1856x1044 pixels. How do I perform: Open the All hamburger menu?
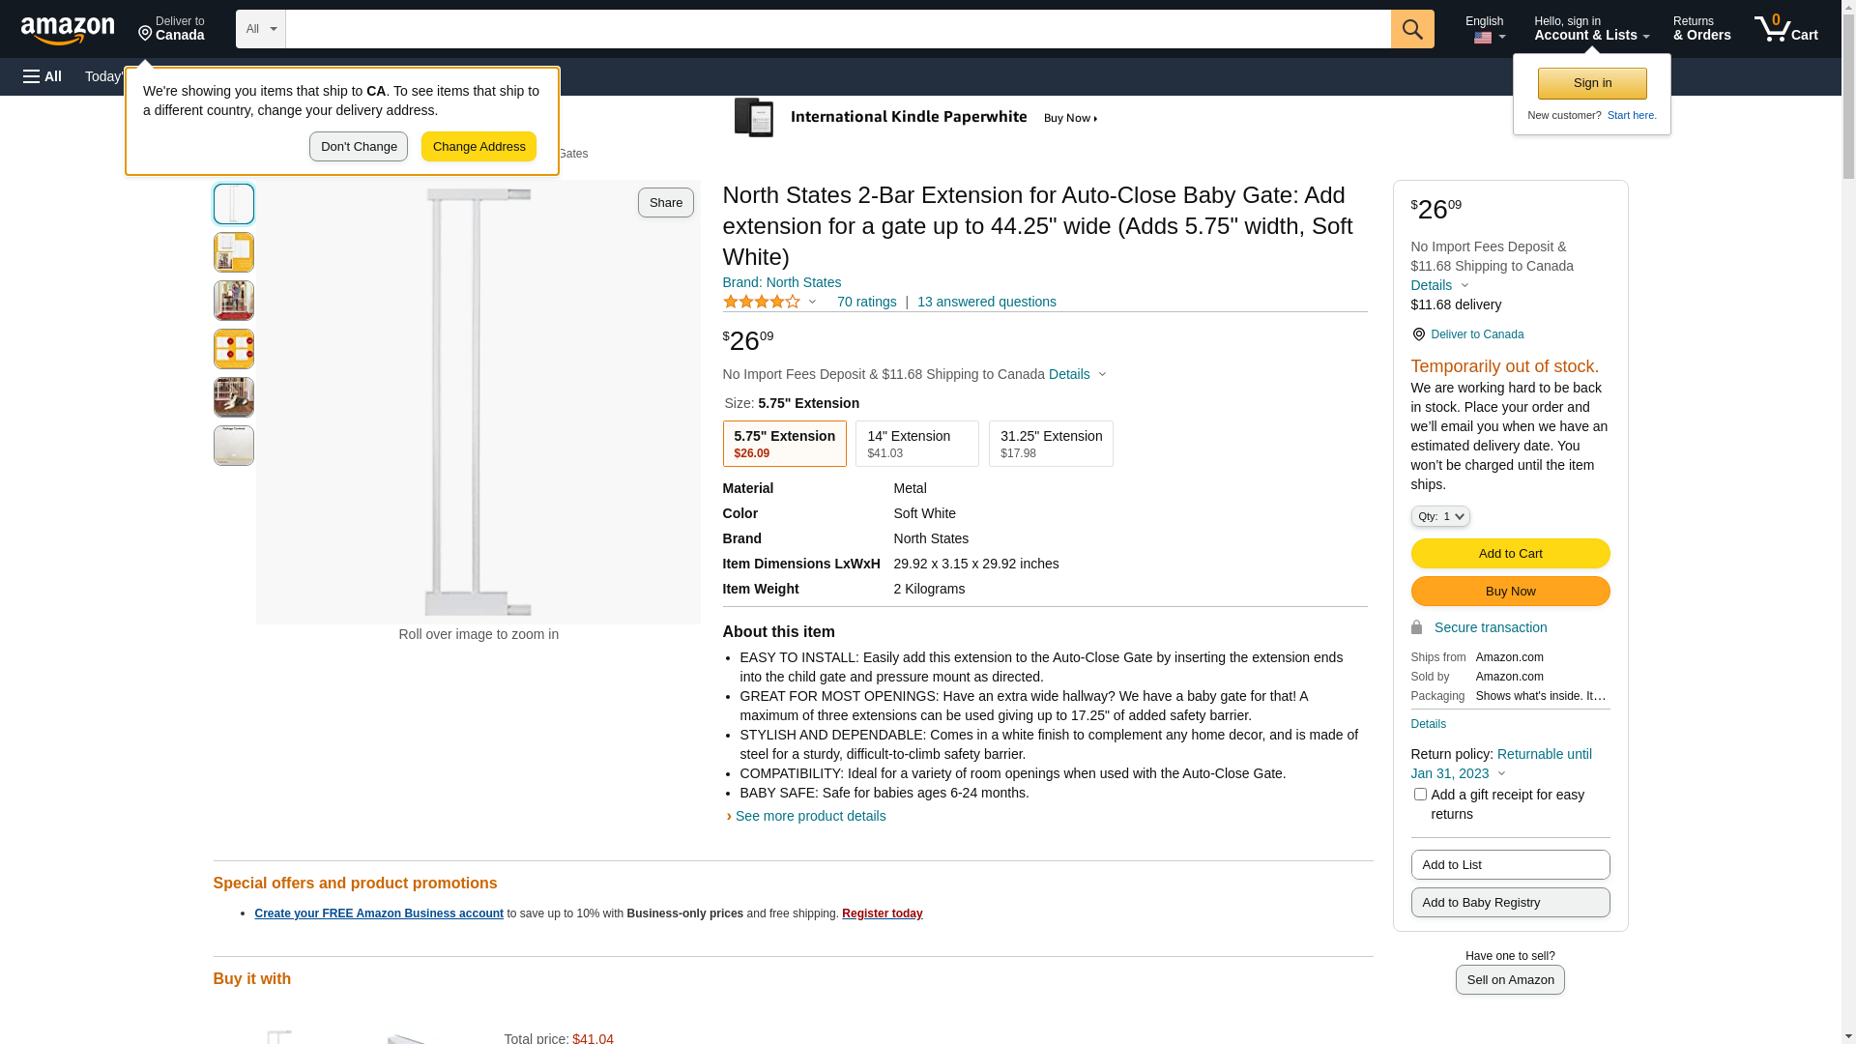43,76
